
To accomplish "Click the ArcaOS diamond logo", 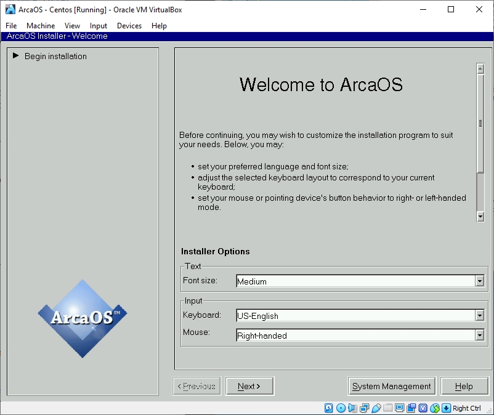I will point(83,318).
